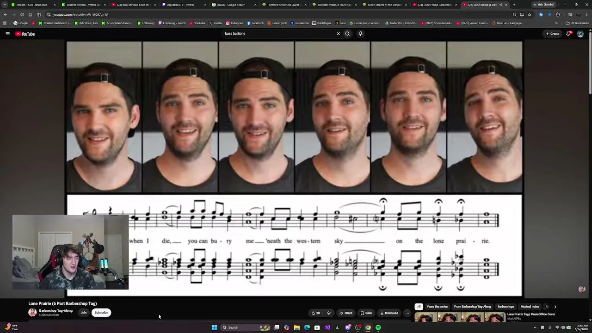Share the Lone Prairie video

(x=345, y=313)
